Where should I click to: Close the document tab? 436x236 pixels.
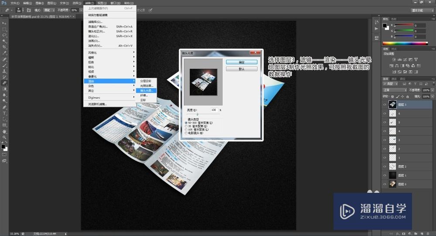pyautogui.click(x=74, y=17)
